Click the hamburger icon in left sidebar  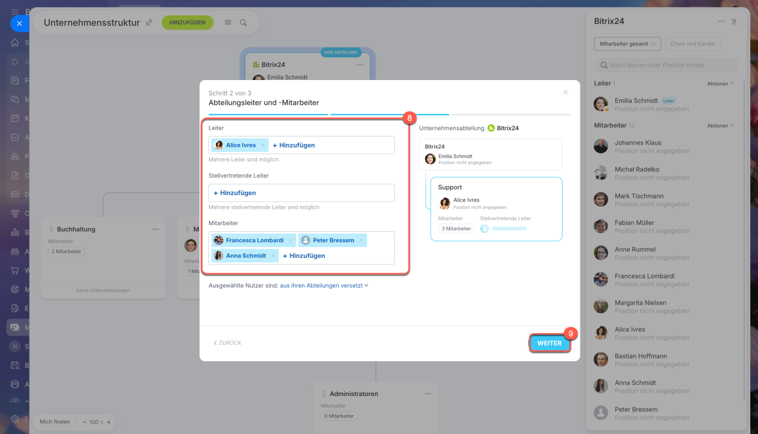(14, 12)
